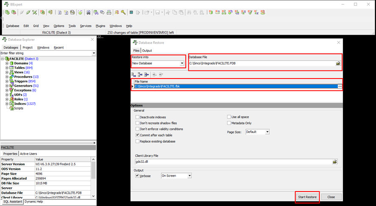The image size is (376, 206).
Task: Open the Restore into dropdown
Action: tap(182, 63)
